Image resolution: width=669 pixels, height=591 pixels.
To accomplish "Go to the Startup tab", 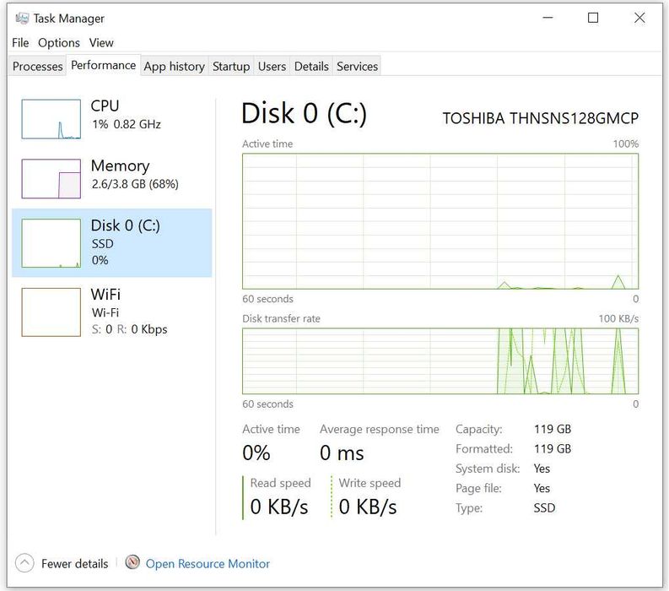I will click(231, 66).
